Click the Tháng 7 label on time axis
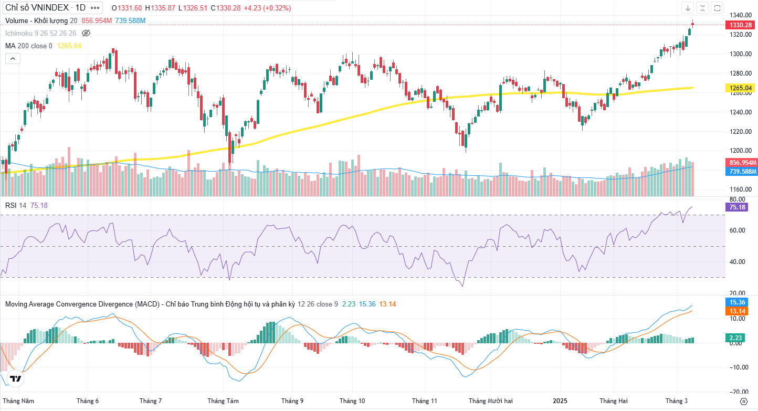The width and height of the screenshot is (758, 411). (x=151, y=401)
